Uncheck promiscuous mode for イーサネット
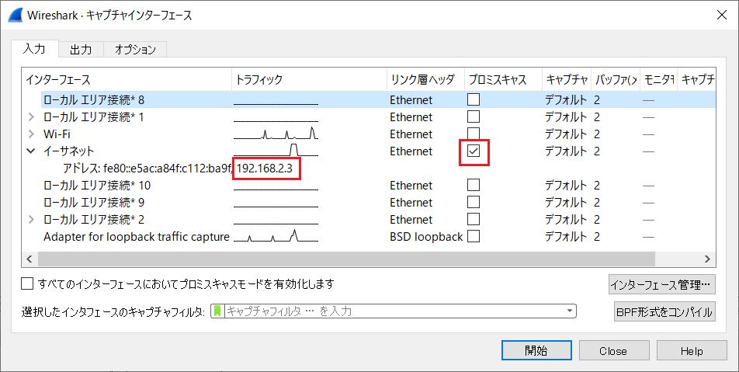 (474, 151)
